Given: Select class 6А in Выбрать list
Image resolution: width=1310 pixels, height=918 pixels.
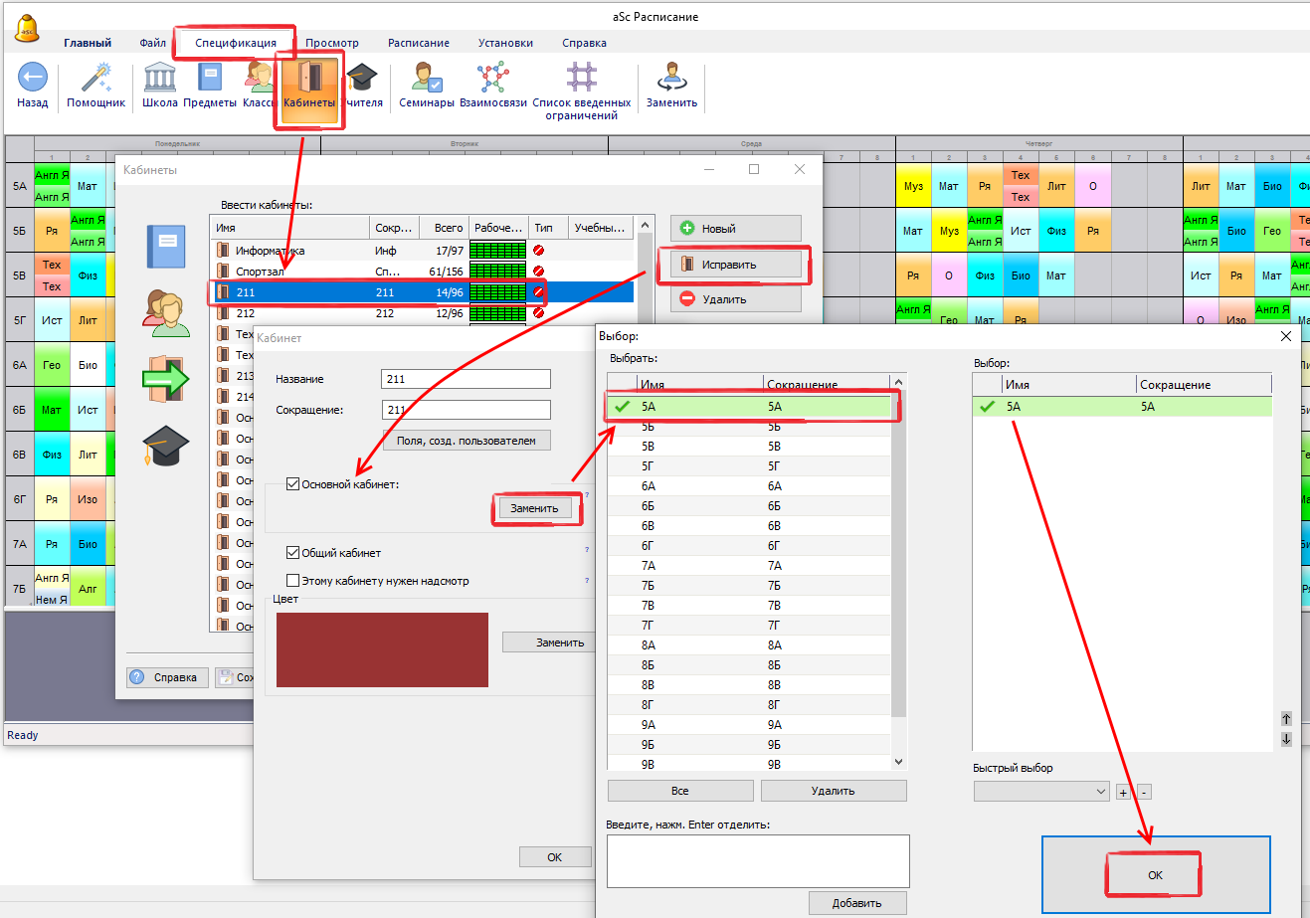Looking at the screenshot, I should coord(749,486).
